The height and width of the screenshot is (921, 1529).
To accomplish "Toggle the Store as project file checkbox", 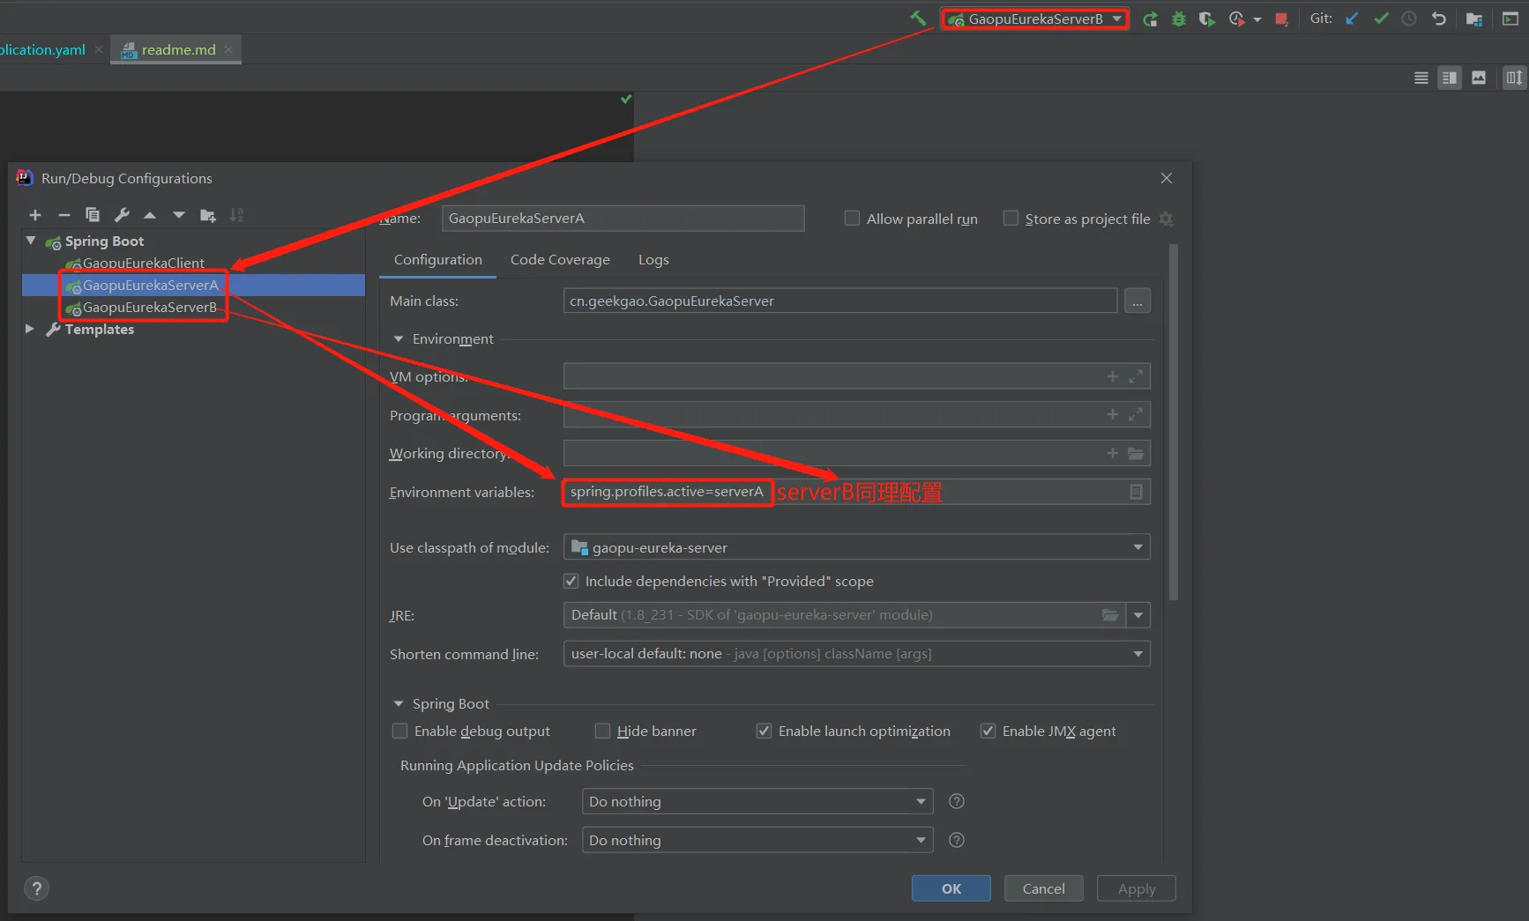I will click(x=1011, y=219).
